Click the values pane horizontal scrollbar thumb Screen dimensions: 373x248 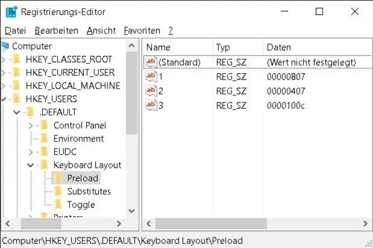tap(211, 224)
